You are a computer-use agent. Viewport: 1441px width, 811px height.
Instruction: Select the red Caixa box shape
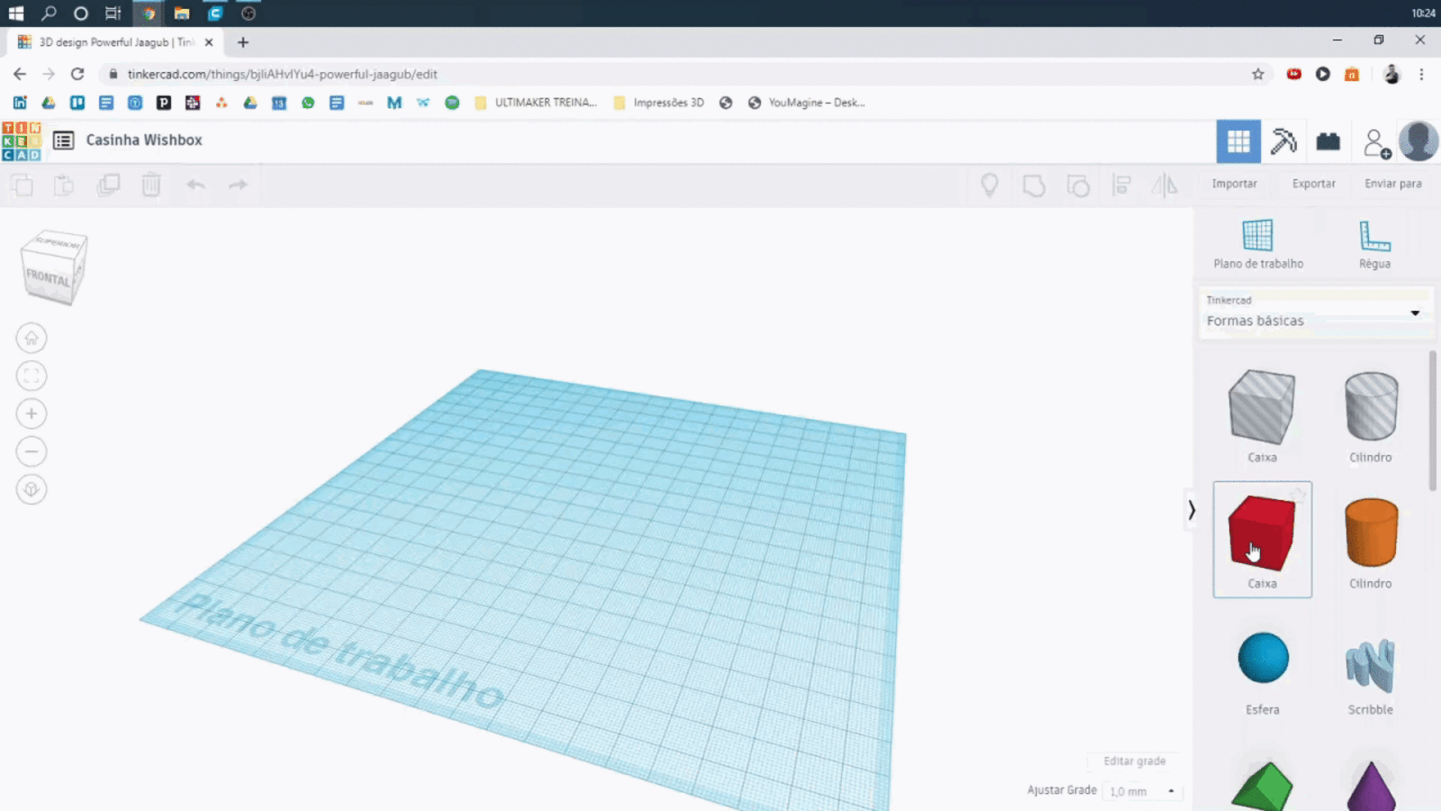click(x=1262, y=539)
